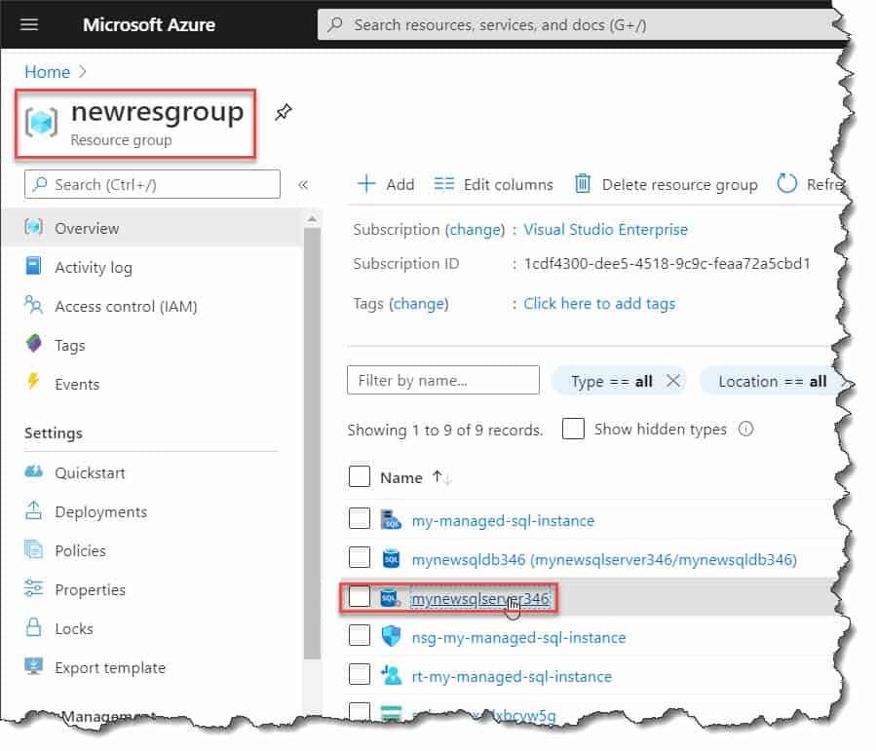The image size is (876, 751).
Task: Click the hidden types info icon
Action: (745, 429)
